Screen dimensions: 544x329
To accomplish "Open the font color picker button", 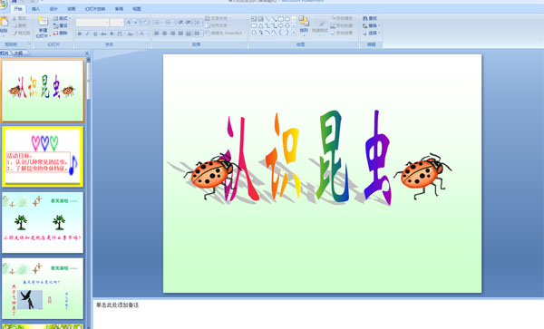I will 142,34.
